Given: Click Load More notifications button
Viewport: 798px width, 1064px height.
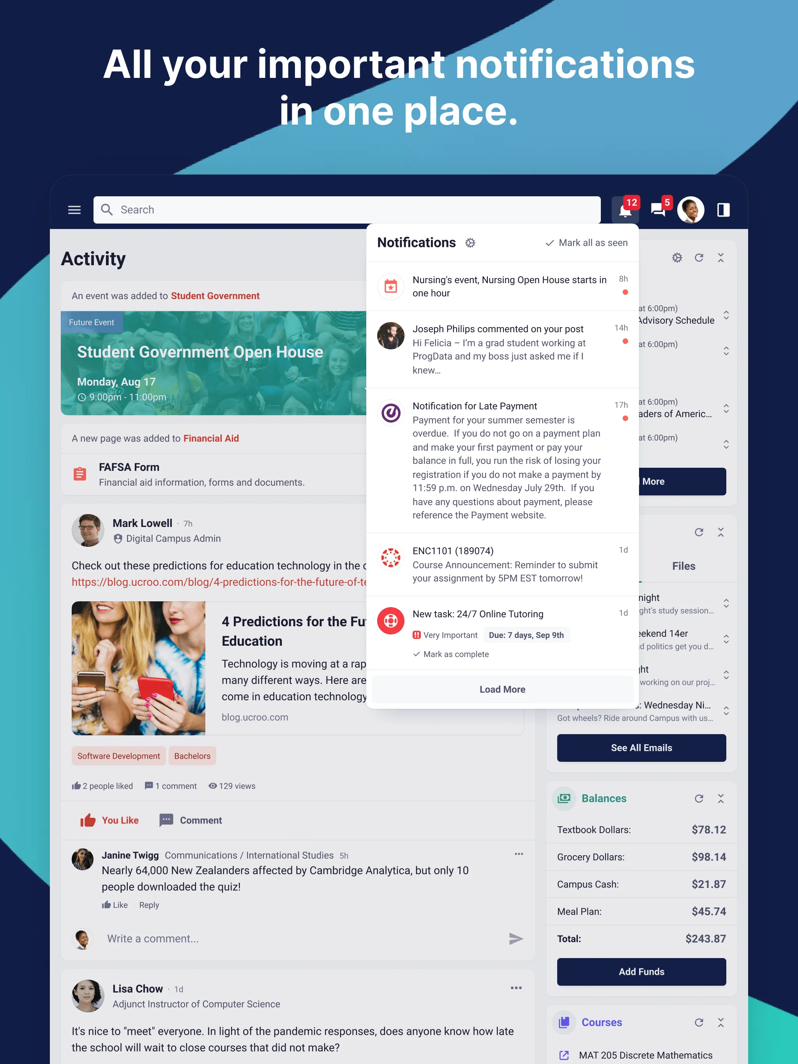Looking at the screenshot, I should [x=503, y=689].
